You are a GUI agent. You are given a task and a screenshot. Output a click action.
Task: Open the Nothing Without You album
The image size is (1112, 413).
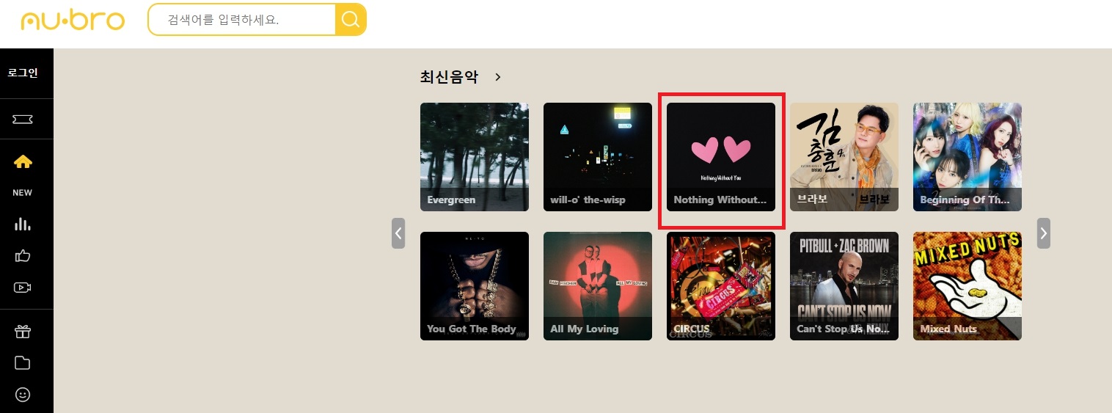(721, 157)
